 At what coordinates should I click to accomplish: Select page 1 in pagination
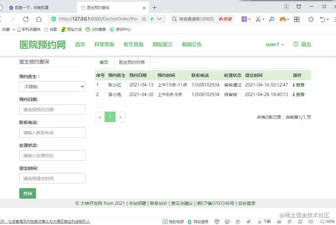click(110, 117)
